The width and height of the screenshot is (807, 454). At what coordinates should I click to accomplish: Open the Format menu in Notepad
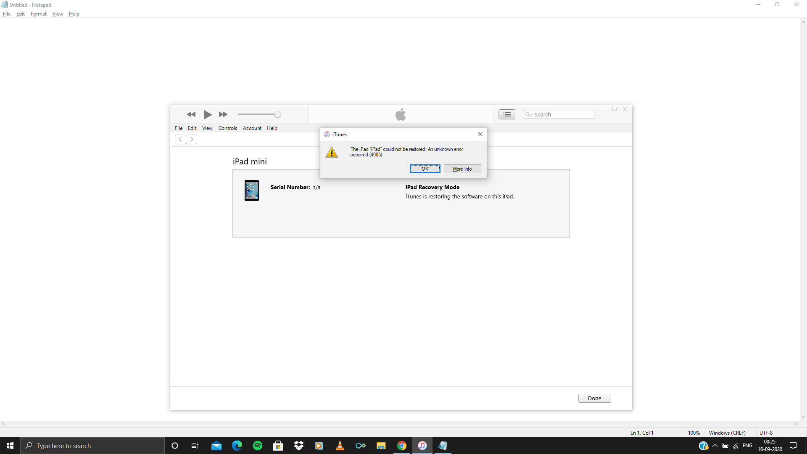38,14
